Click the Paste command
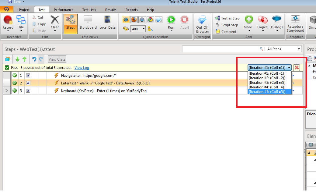Screen dimensions: 316x192 pyautogui.click(x=39, y=31)
